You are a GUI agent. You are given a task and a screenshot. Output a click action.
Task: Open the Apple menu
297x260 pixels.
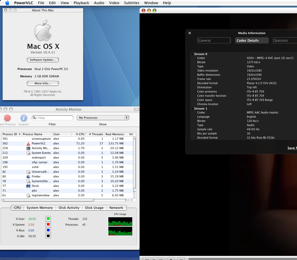7,3
